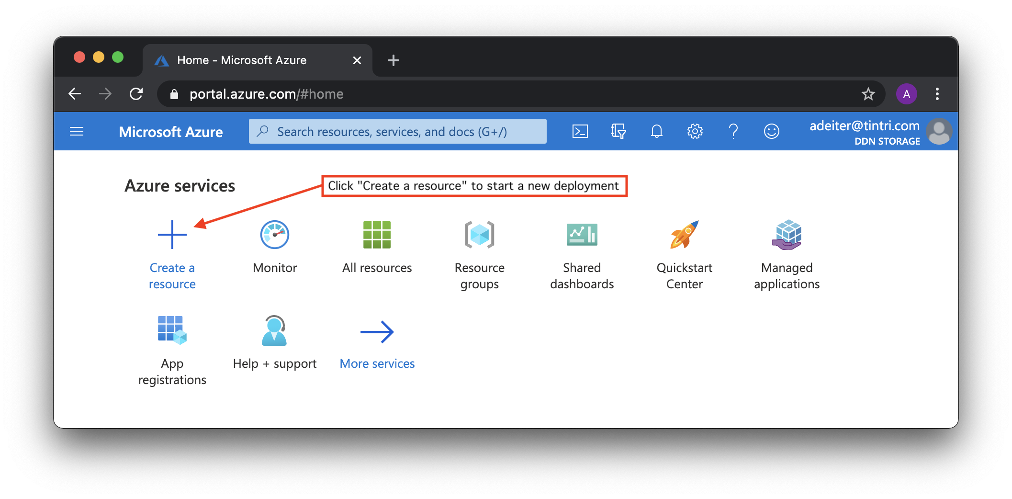The image size is (1012, 499).
Task: Send feedback using smiley icon
Action: point(771,131)
